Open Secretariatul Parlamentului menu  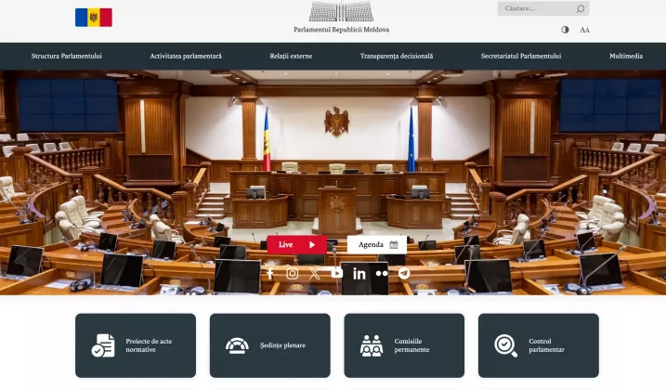tap(521, 56)
